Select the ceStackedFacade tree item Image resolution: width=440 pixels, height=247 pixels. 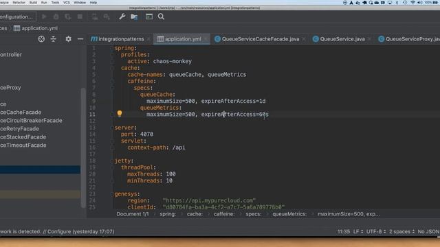click(23, 137)
